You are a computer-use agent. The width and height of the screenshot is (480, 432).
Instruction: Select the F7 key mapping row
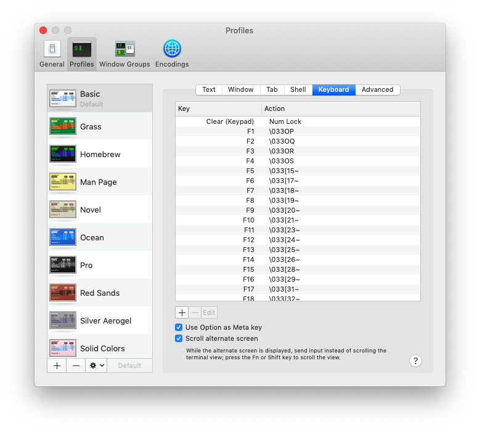298,190
